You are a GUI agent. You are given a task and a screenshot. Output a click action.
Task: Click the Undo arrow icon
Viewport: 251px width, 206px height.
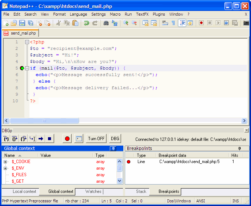tap(87, 23)
